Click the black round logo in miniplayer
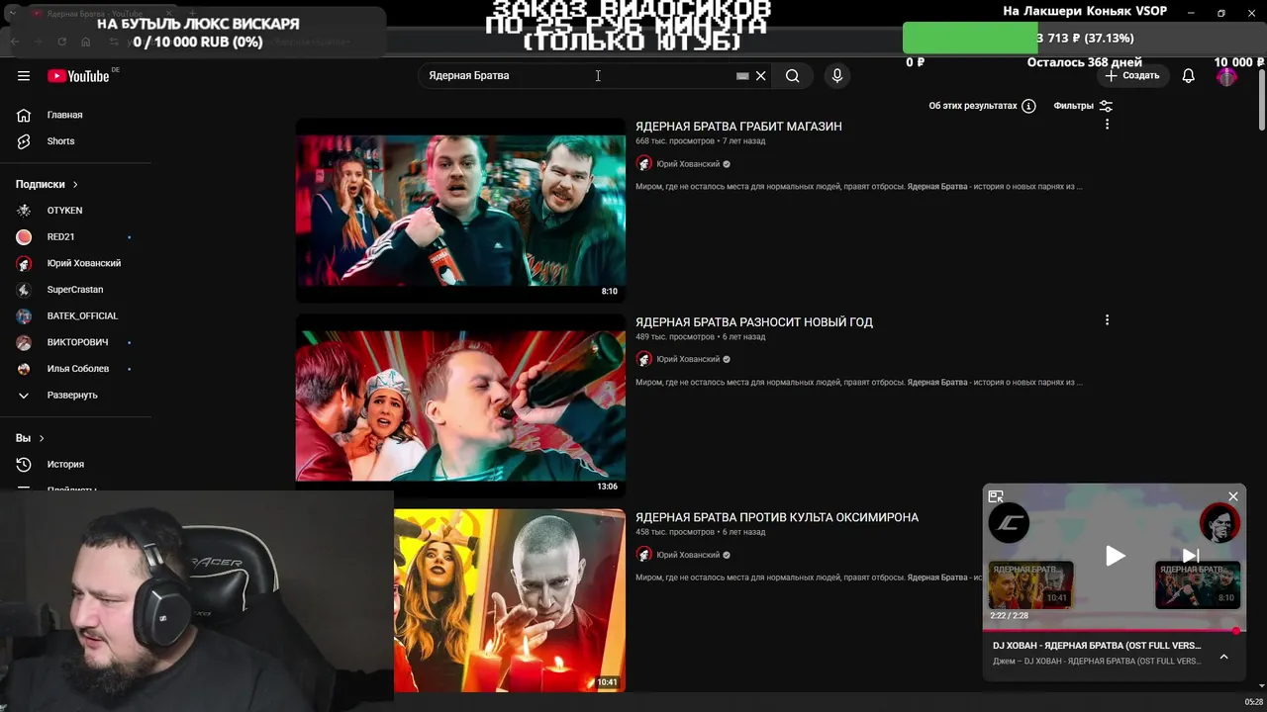The width and height of the screenshot is (1267, 712). 1009,523
